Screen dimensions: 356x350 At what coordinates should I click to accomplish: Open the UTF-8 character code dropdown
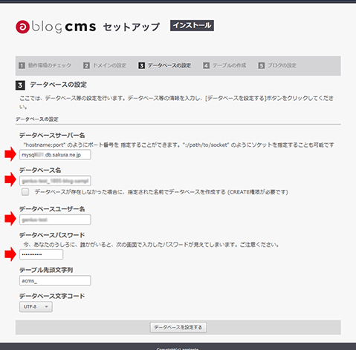click(x=36, y=307)
